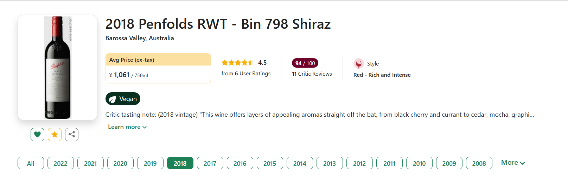Click the 94 / 100 critic score badge
The width and height of the screenshot is (568, 177).
305,63
